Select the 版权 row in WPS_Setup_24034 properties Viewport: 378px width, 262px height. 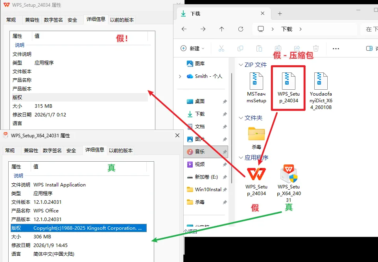(80, 98)
